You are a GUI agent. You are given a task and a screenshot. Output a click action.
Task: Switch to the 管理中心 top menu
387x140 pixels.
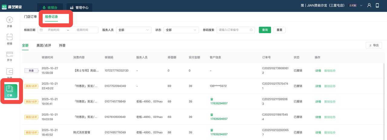click(x=79, y=8)
